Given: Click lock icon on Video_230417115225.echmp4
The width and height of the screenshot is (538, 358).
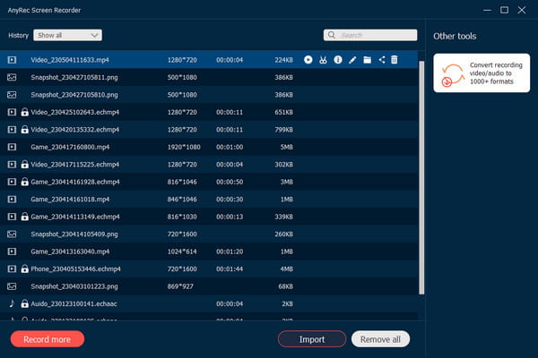Looking at the screenshot, I should point(25,165).
